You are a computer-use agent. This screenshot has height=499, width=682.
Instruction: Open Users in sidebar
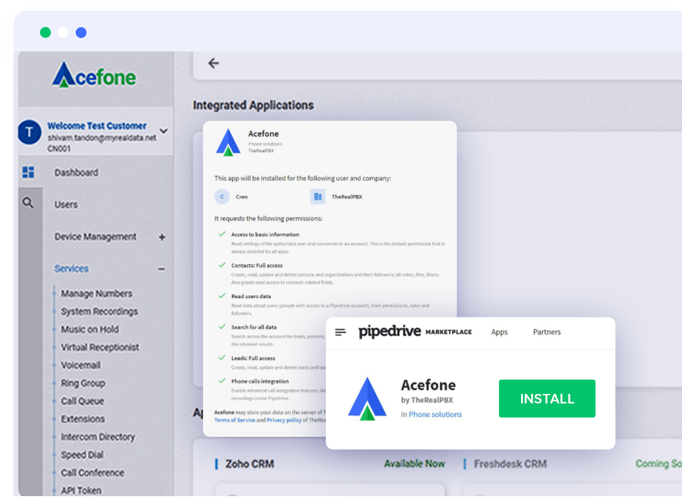click(66, 204)
